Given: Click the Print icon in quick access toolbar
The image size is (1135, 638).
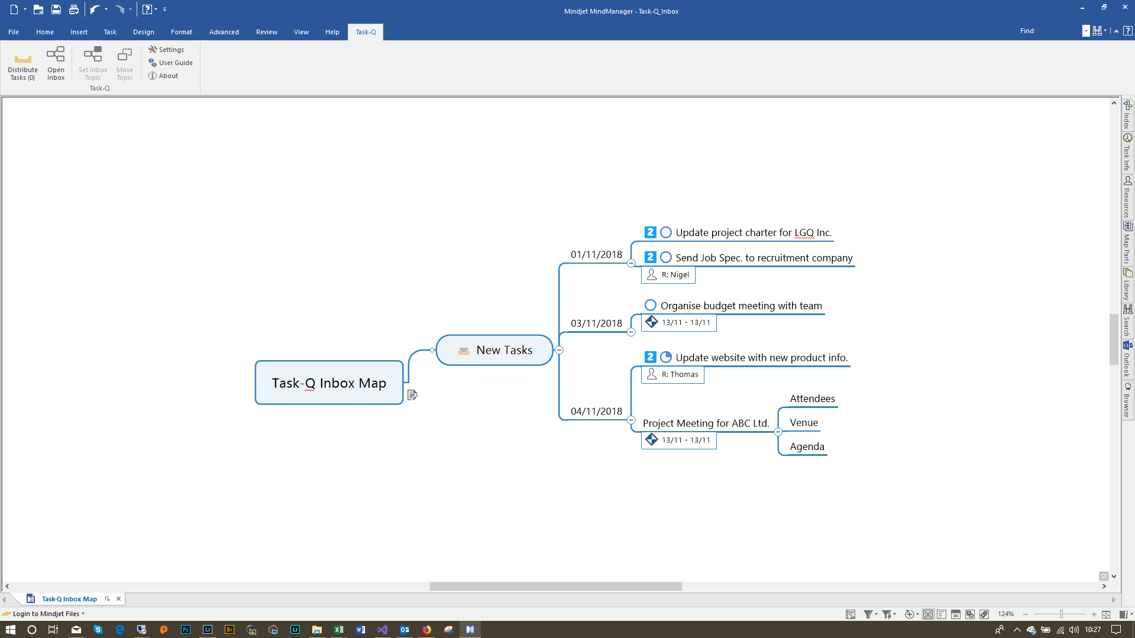Looking at the screenshot, I should coord(74,9).
